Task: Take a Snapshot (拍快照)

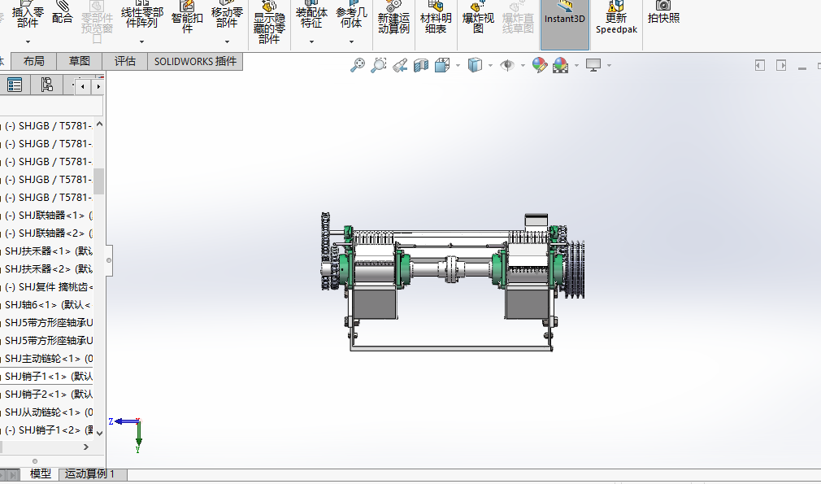Action: 663,13
